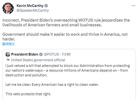The image size is (137, 100).
Task: Click 'destruction and pollution' line in quoted tweet
Action: pos(26,75)
